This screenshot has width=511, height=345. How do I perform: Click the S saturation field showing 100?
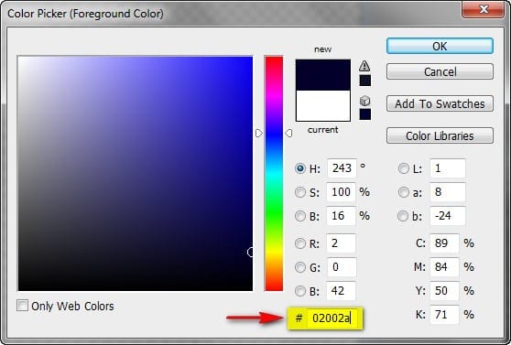tap(342, 192)
